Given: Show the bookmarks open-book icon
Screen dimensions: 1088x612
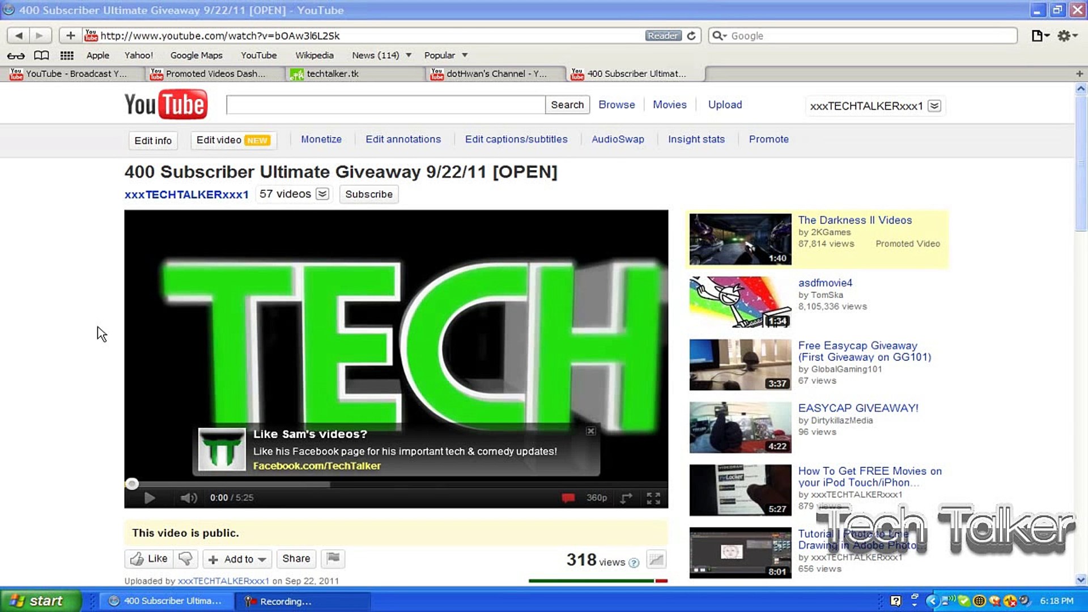Looking at the screenshot, I should [41, 56].
